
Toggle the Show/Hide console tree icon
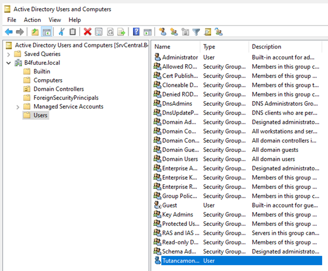click(46, 32)
